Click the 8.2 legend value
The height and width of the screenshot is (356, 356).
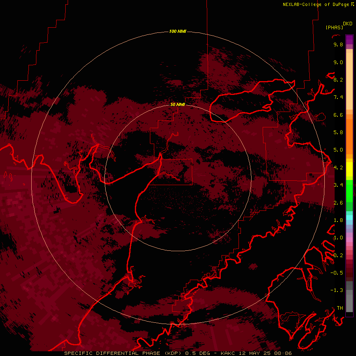pos(338,80)
